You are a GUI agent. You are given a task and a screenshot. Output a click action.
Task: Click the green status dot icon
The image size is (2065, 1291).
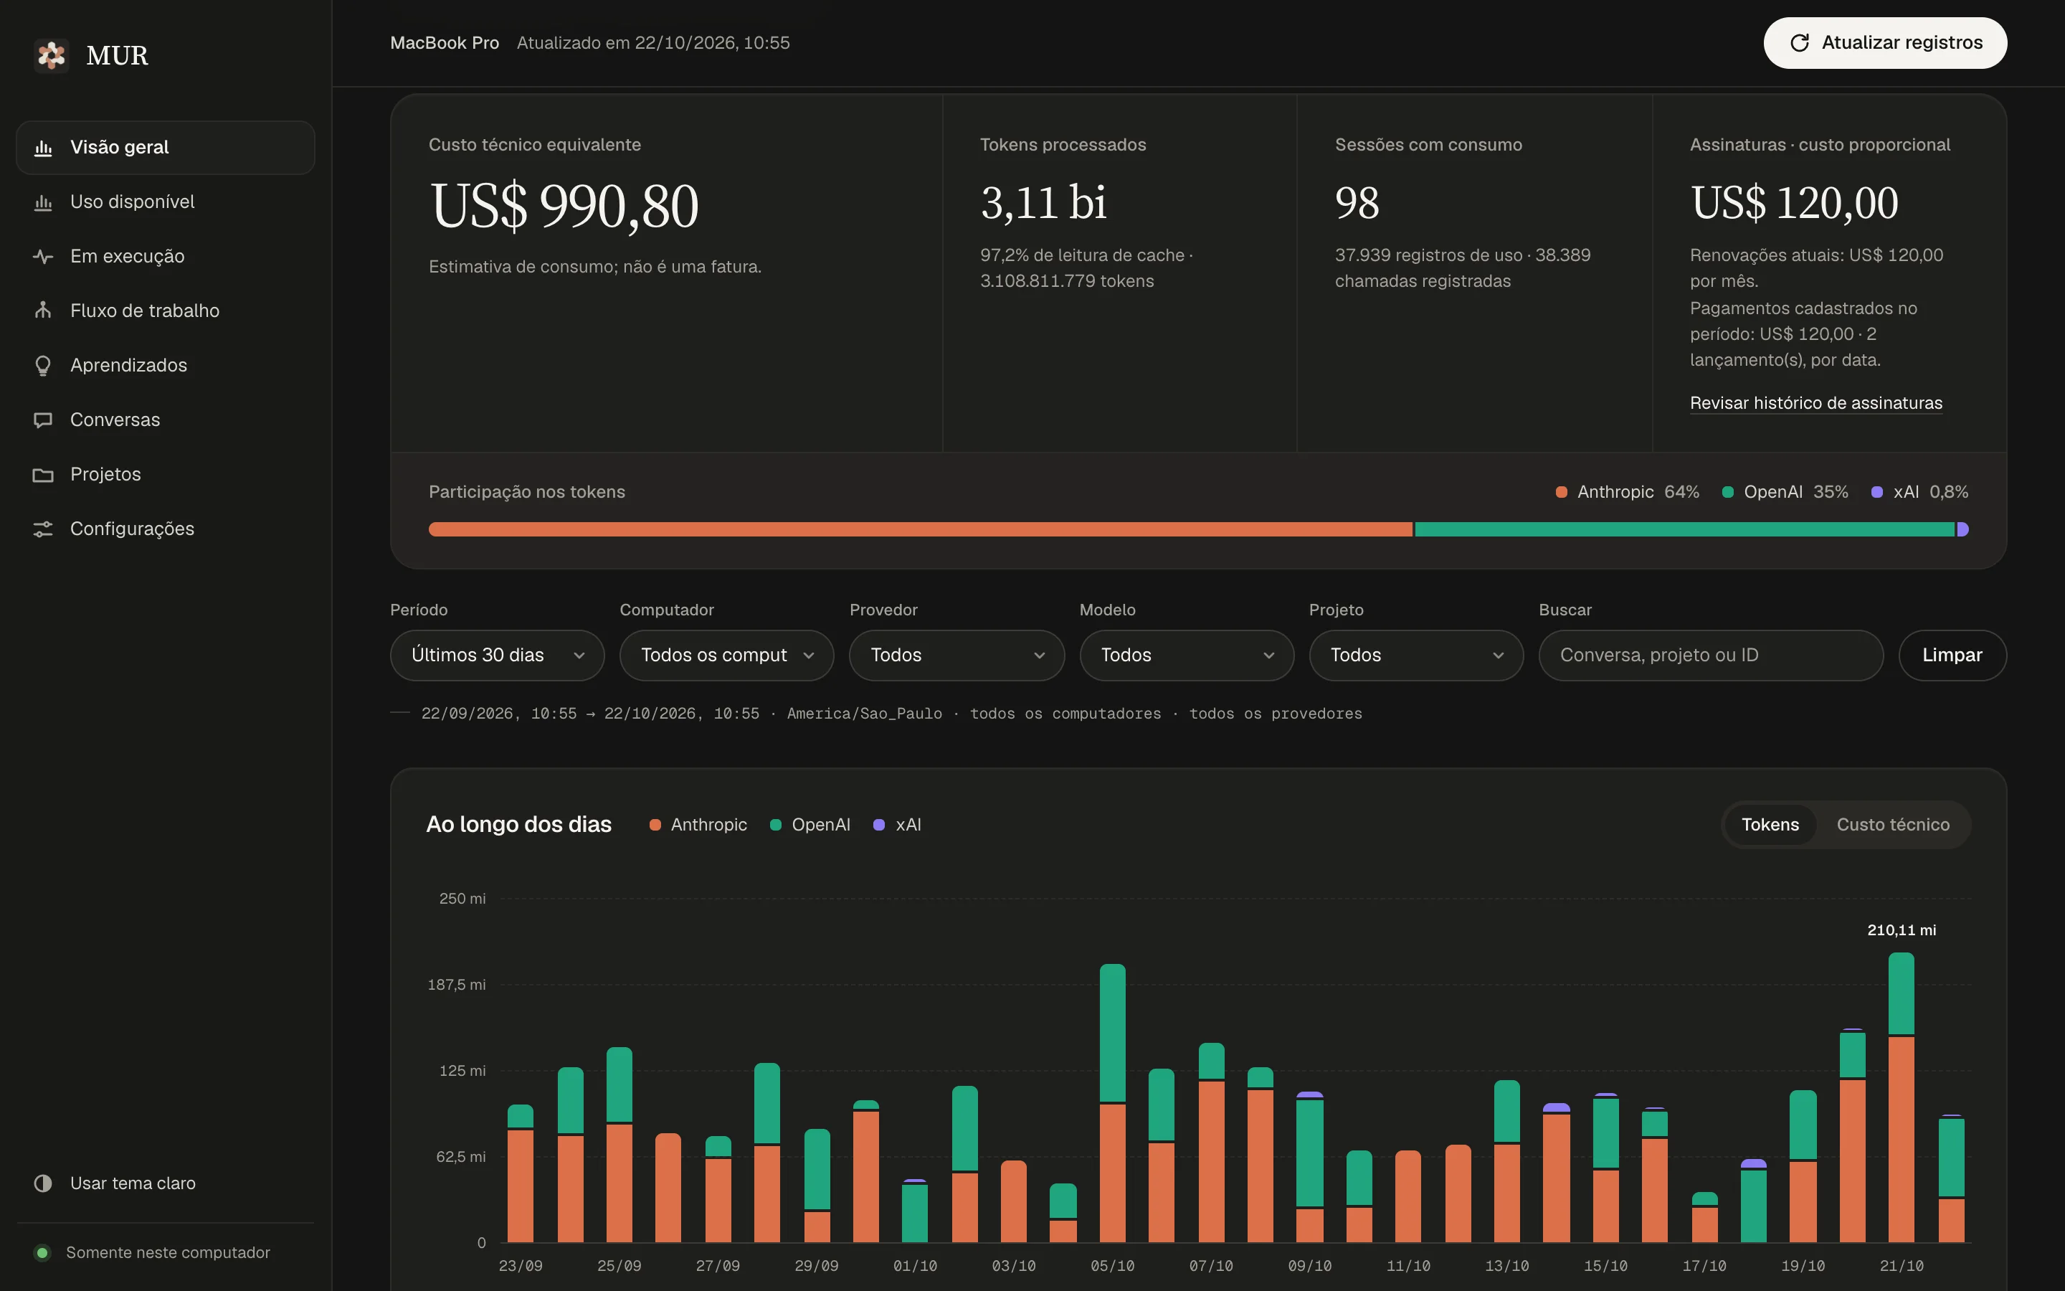pos(42,1252)
